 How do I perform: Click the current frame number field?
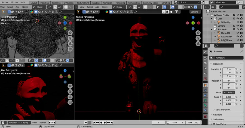click(158, 123)
